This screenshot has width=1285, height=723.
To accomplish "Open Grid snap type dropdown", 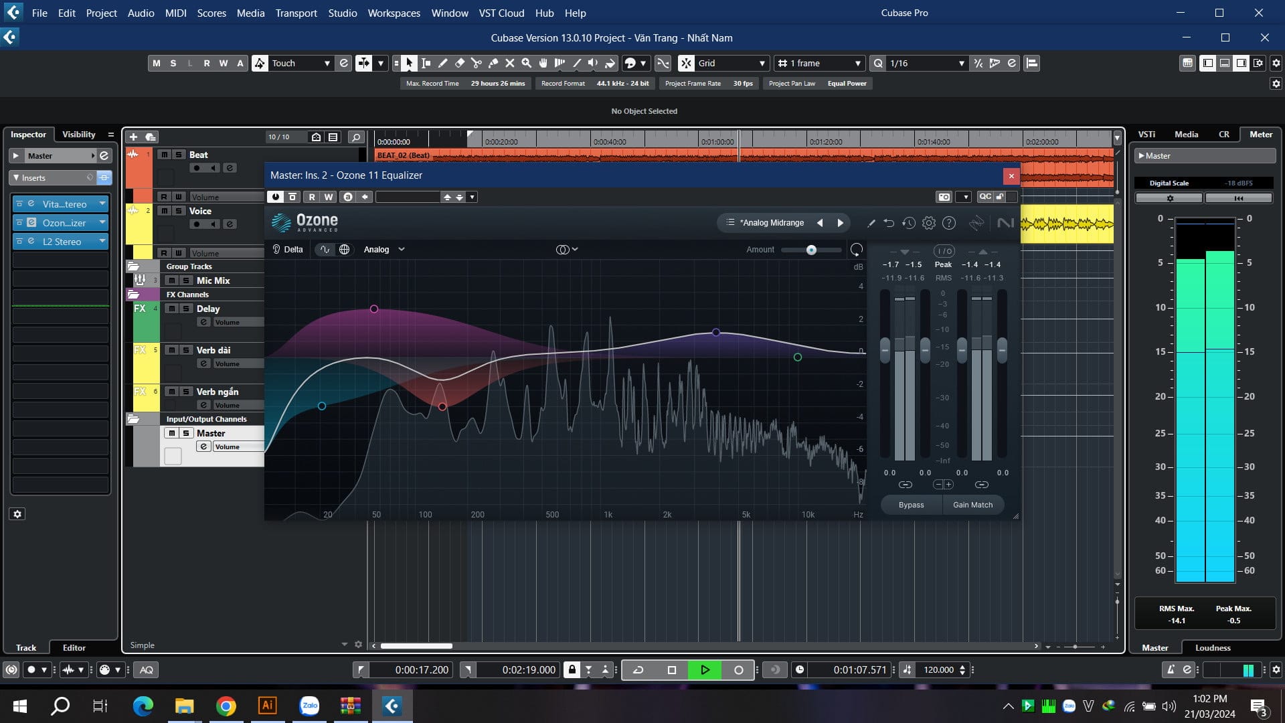I will (732, 63).
